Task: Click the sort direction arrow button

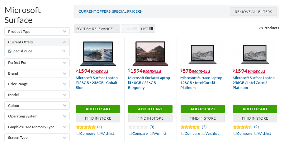Action: click(x=117, y=29)
